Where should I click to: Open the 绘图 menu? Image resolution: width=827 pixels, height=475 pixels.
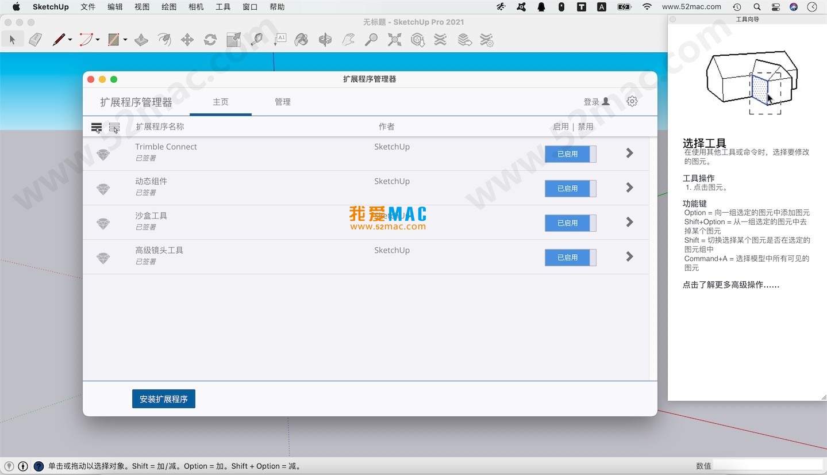(169, 7)
